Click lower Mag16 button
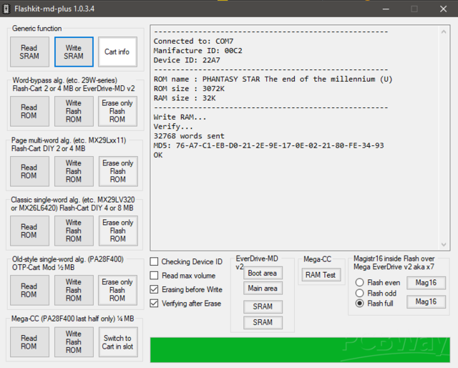 pos(427,301)
